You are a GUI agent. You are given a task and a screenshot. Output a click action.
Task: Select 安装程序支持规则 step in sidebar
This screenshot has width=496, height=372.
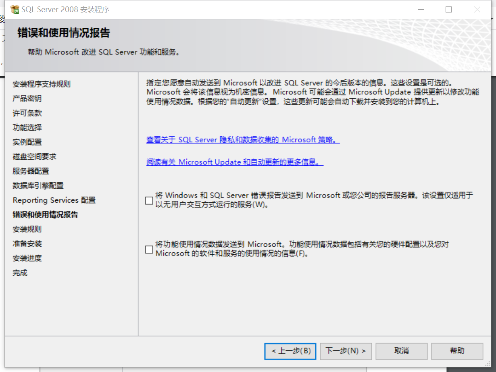(x=42, y=84)
